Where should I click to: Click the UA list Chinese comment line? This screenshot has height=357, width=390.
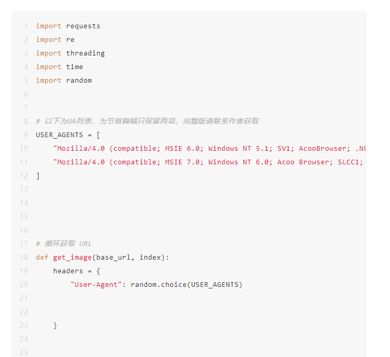point(147,121)
